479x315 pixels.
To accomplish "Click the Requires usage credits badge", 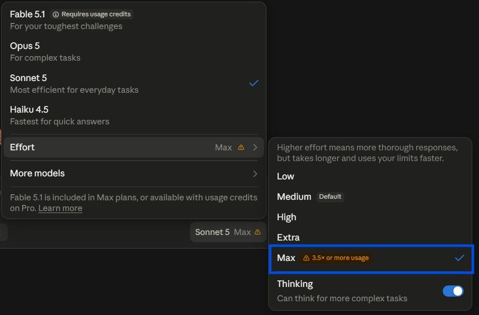I will click(91, 14).
